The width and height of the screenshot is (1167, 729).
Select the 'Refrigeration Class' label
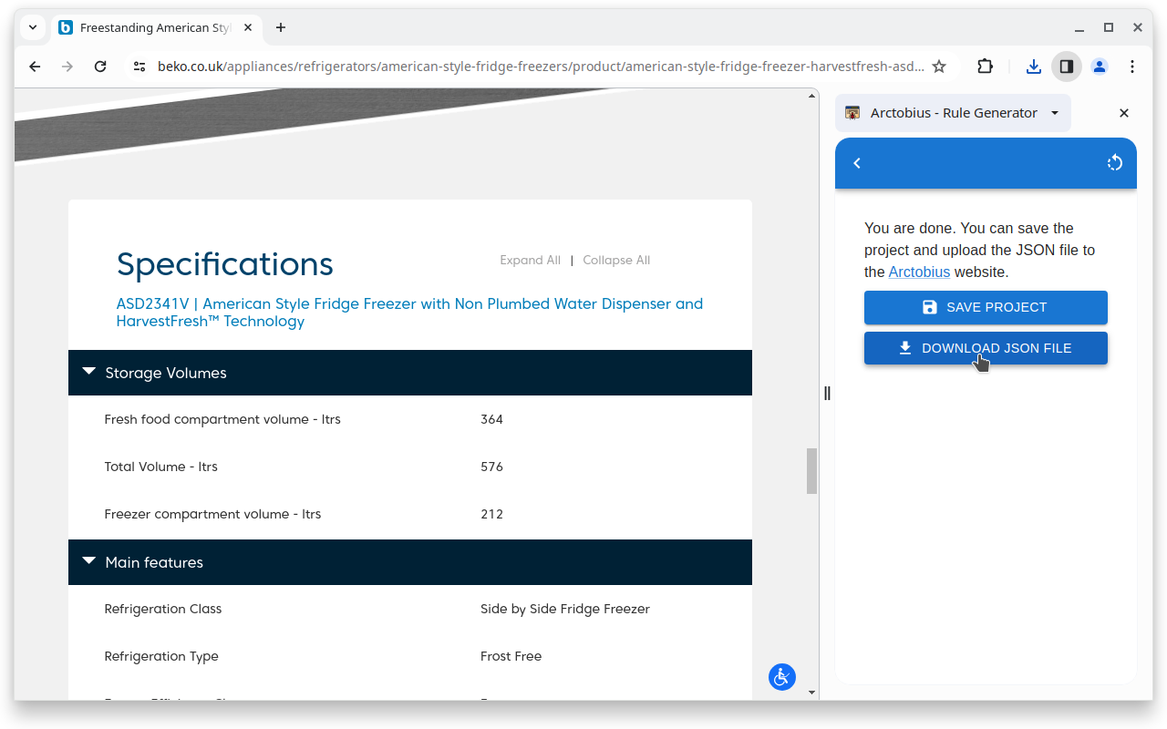click(x=163, y=609)
